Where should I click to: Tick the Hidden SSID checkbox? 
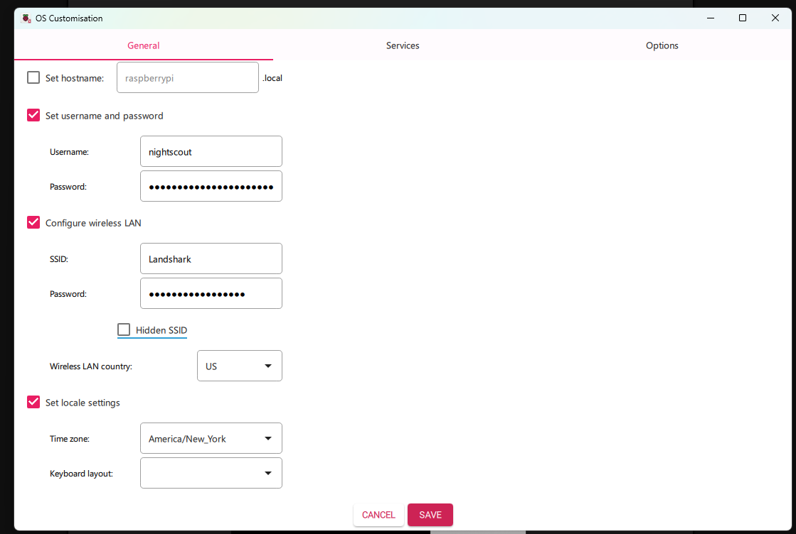click(x=124, y=329)
